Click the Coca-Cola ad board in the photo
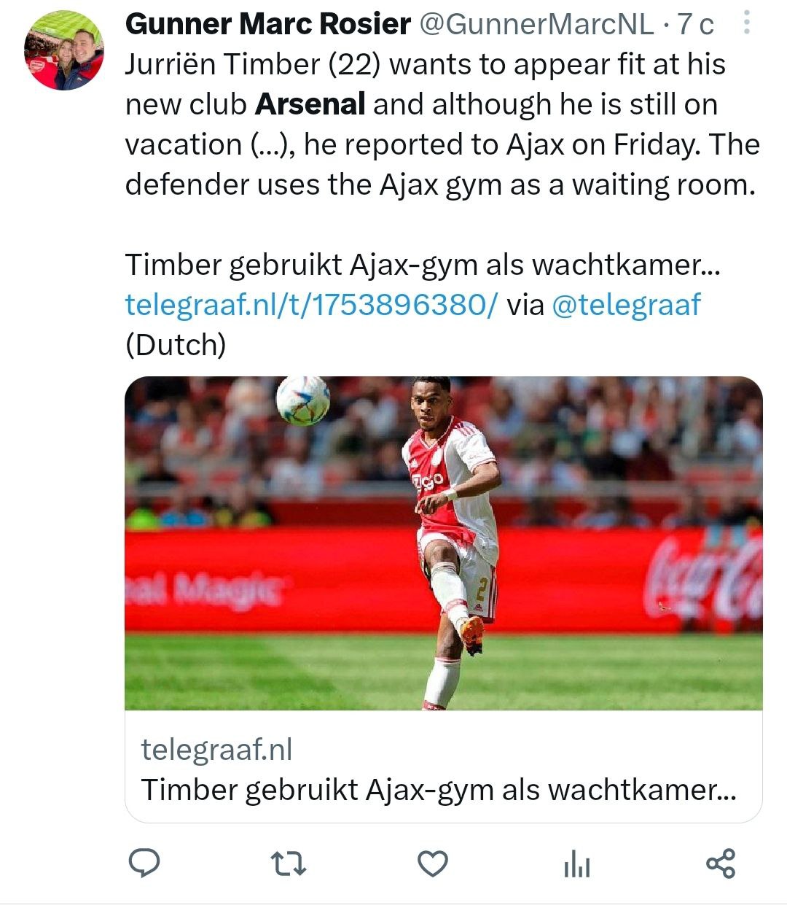787x916 pixels. (703, 576)
